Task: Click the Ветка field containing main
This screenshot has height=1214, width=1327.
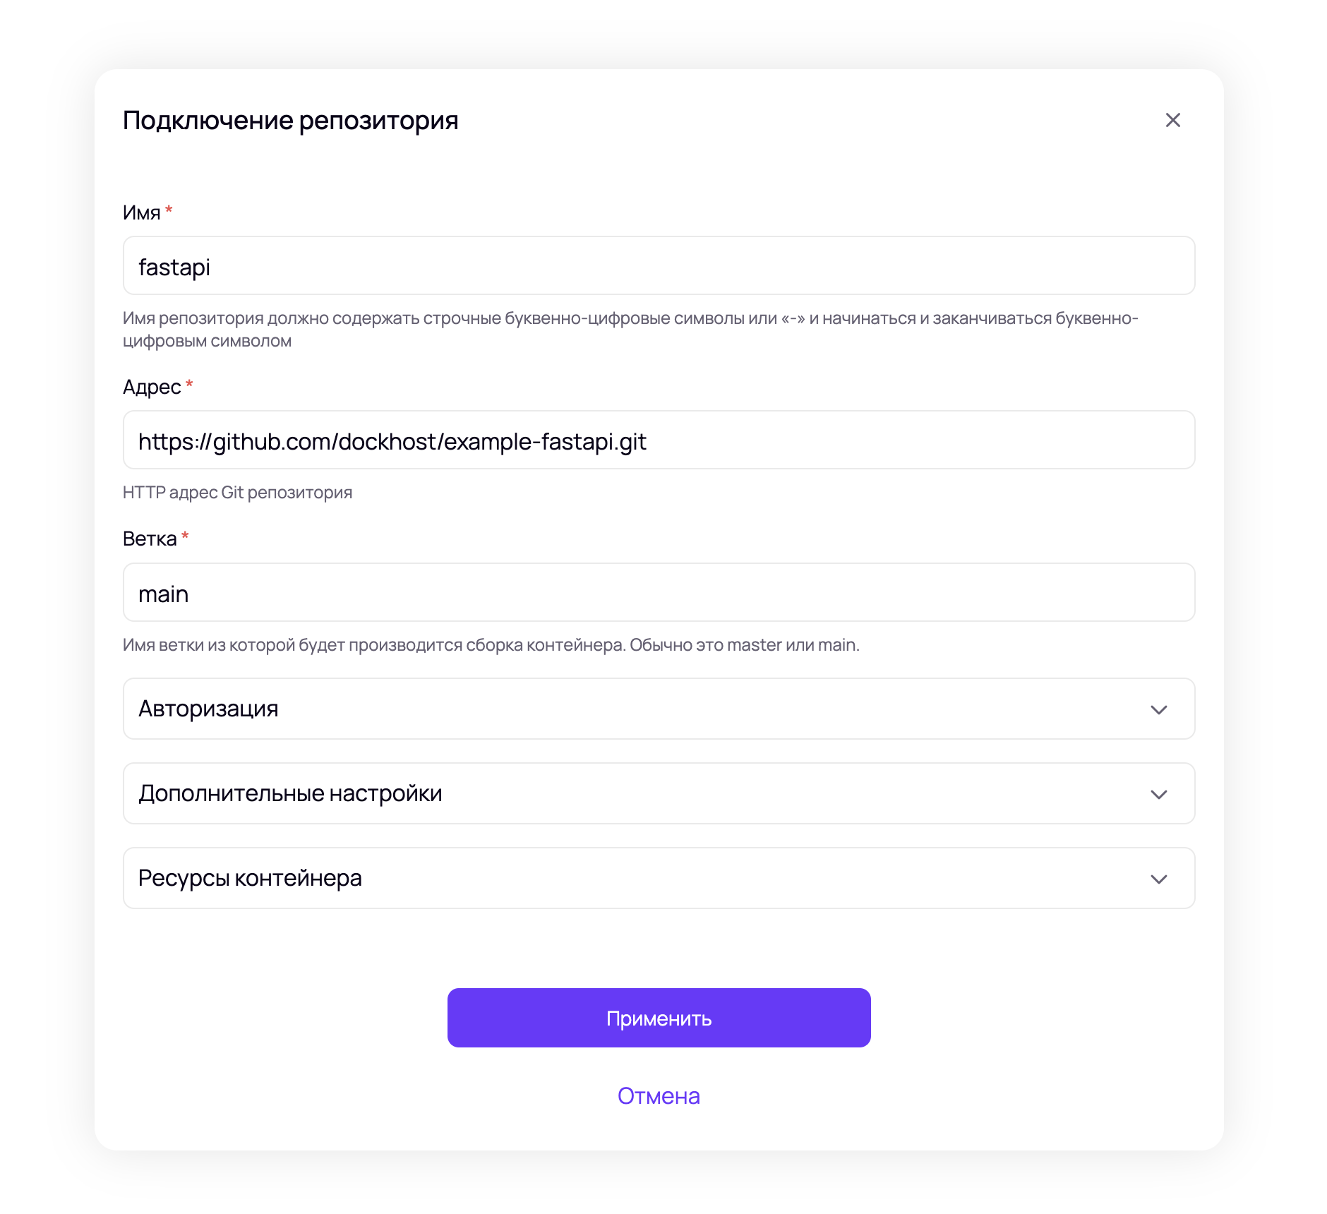Action: (658, 593)
